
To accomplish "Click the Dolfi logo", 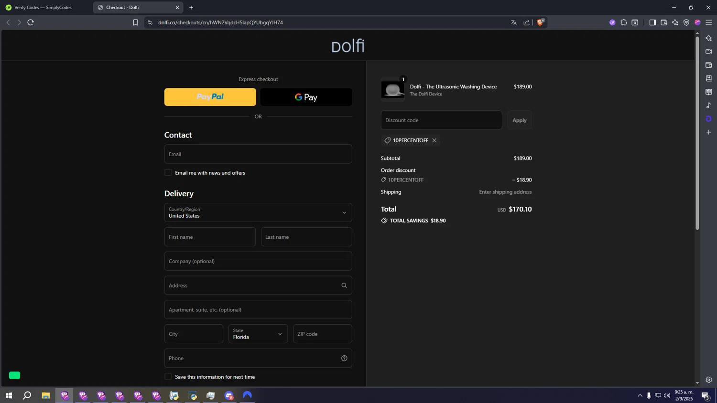I will (348, 46).
